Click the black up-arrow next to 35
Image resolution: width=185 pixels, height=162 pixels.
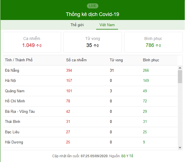tap(95, 46)
